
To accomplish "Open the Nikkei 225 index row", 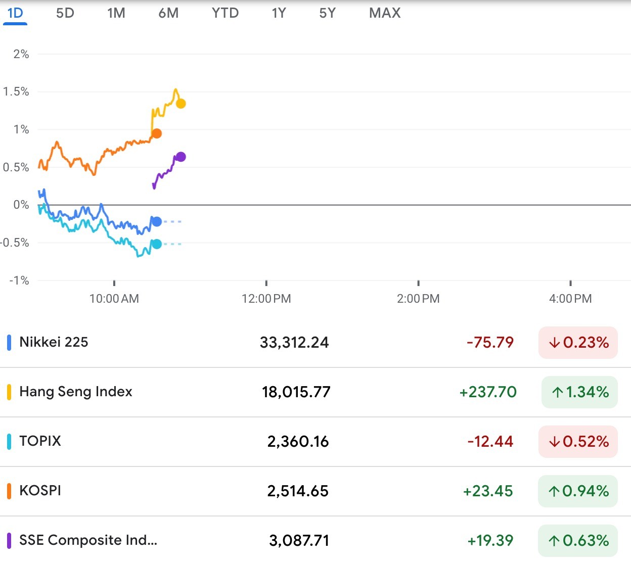I will coord(54,342).
